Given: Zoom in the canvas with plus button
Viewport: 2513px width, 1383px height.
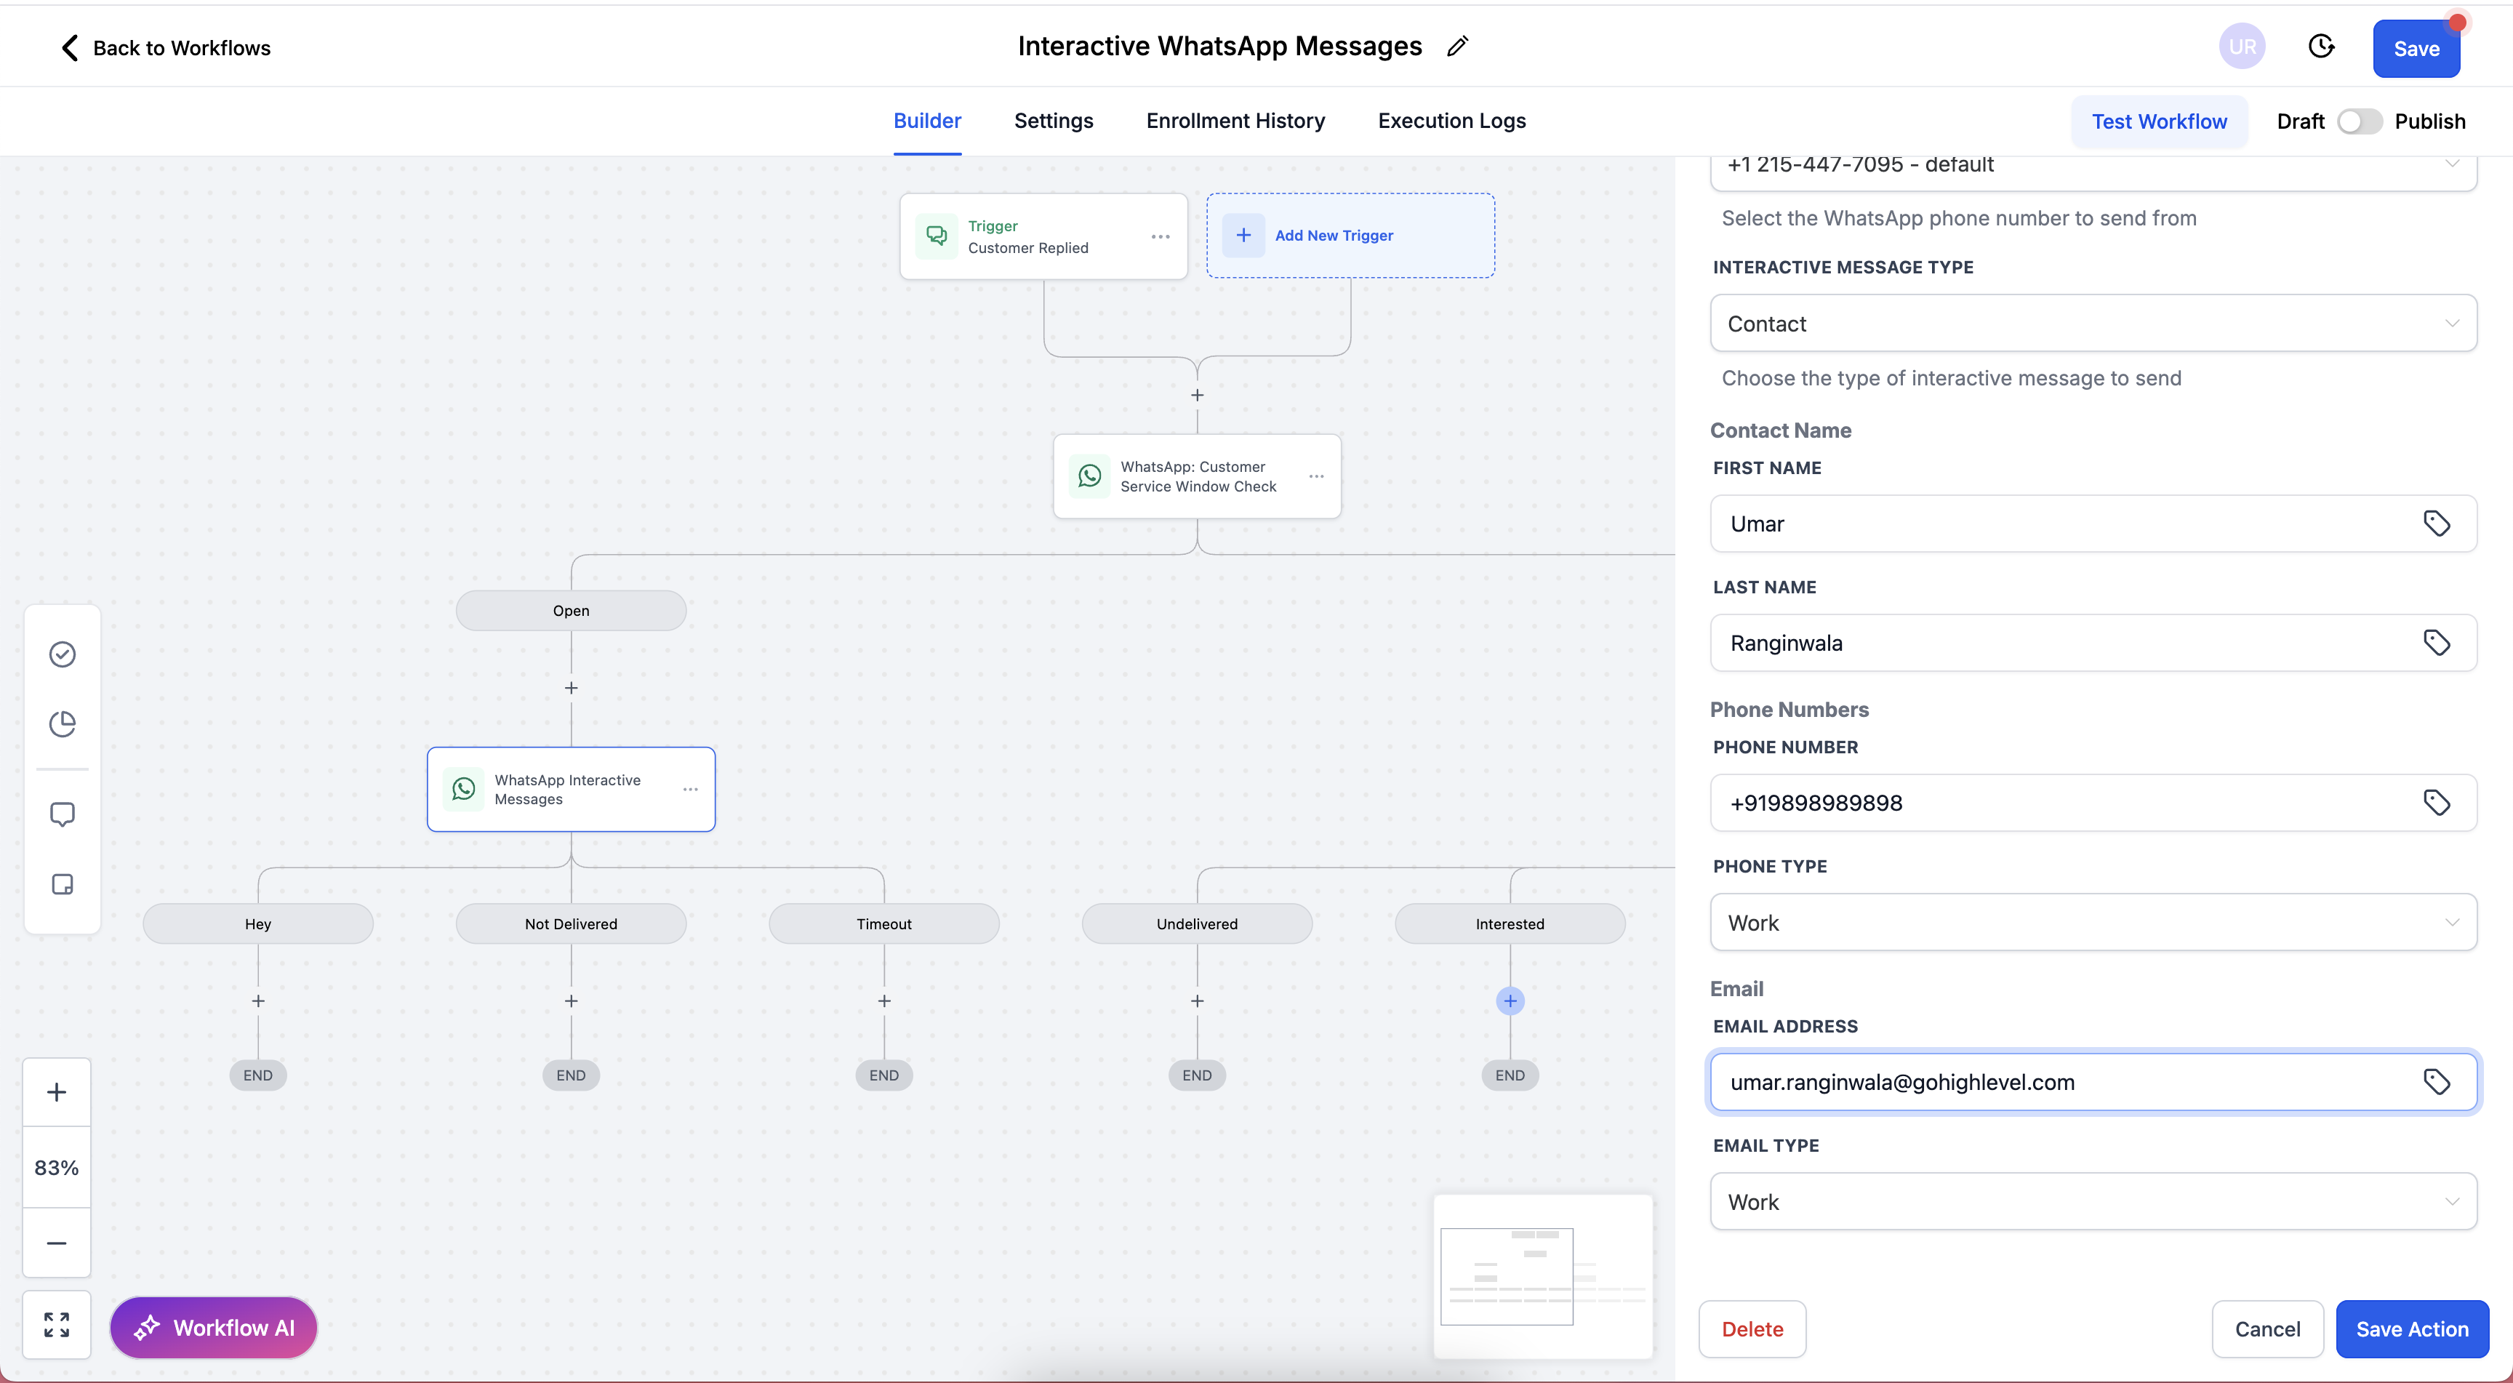Looking at the screenshot, I should (57, 1092).
